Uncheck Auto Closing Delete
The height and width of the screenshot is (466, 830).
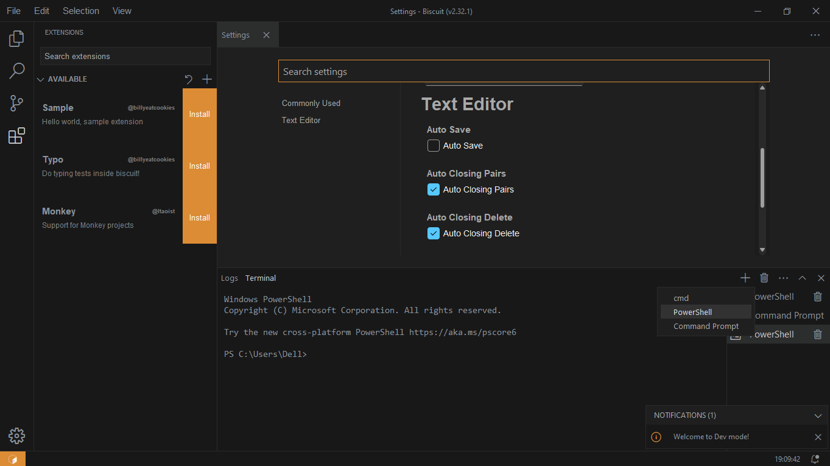(433, 233)
